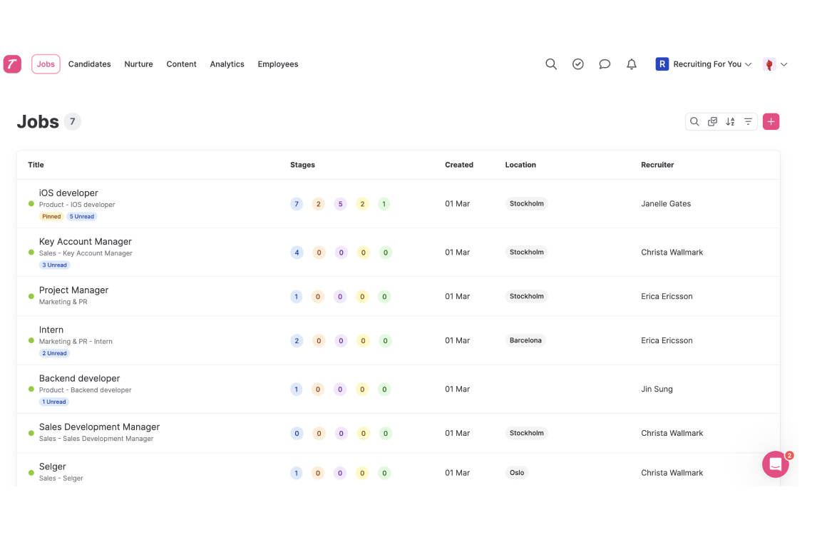Click the Location column header

[520, 165]
